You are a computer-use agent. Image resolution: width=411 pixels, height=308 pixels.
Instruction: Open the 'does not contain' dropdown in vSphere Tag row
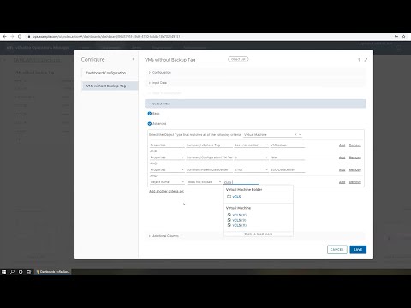click(x=251, y=145)
